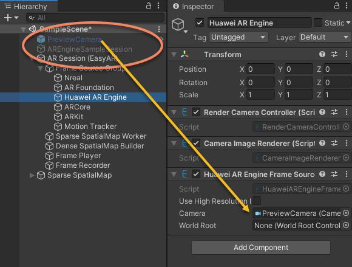Select AREngineSampleSession object
The height and width of the screenshot is (267, 352).
(90, 49)
